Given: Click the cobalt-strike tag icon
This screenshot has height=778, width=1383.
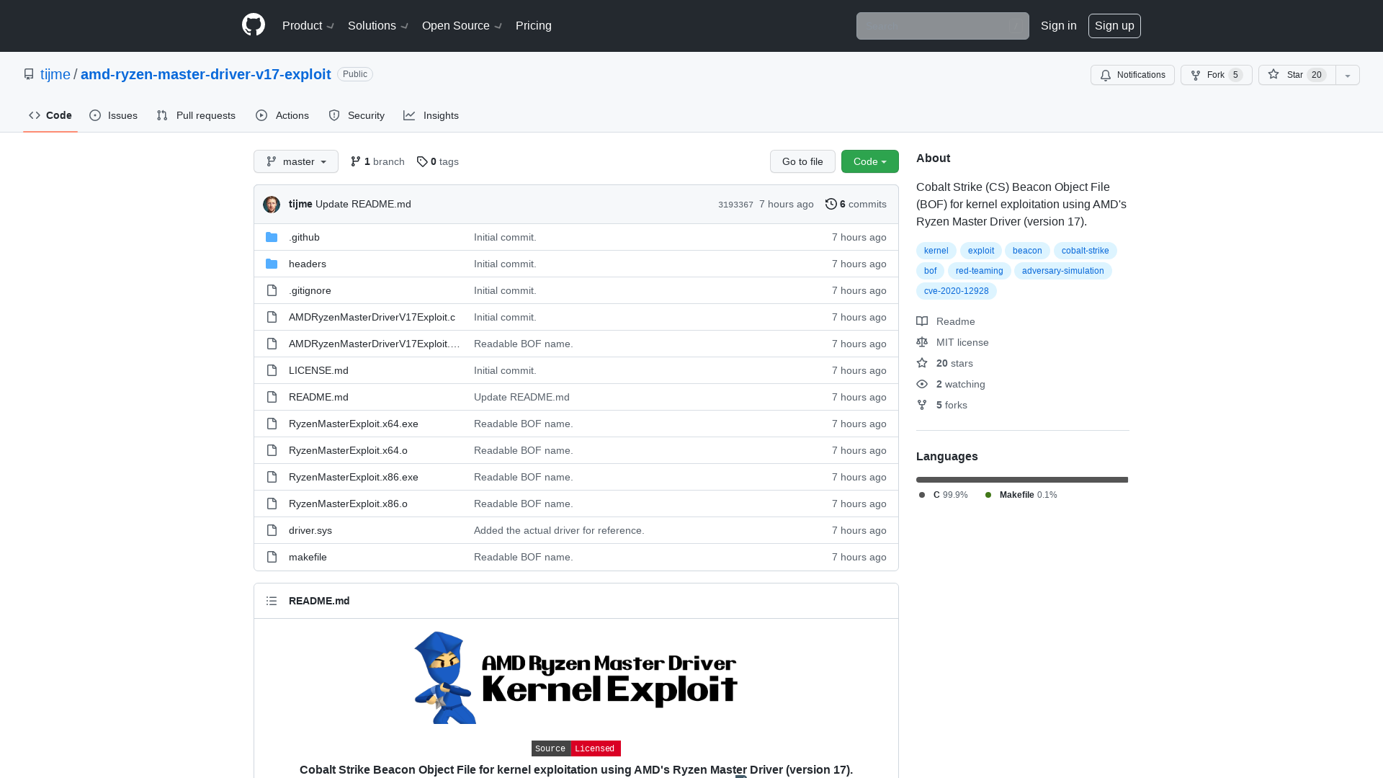Looking at the screenshot, I should coord(1085,250).
